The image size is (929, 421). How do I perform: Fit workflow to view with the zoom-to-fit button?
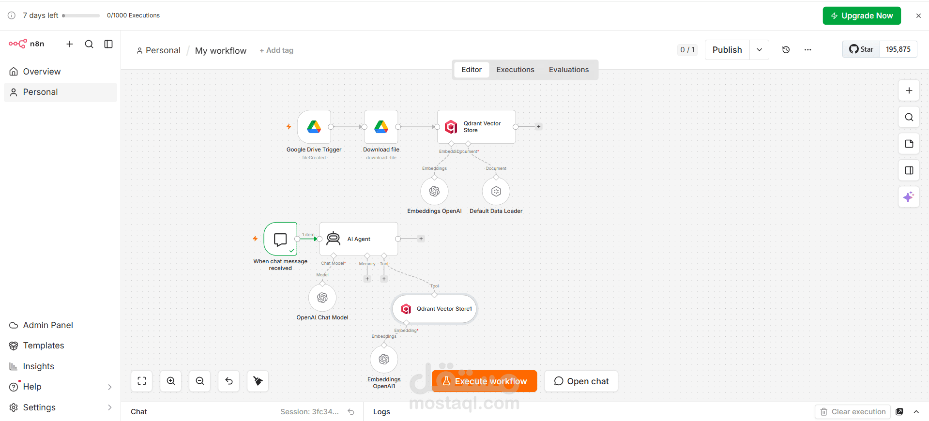pyautogui.click(x=142, y=381)
